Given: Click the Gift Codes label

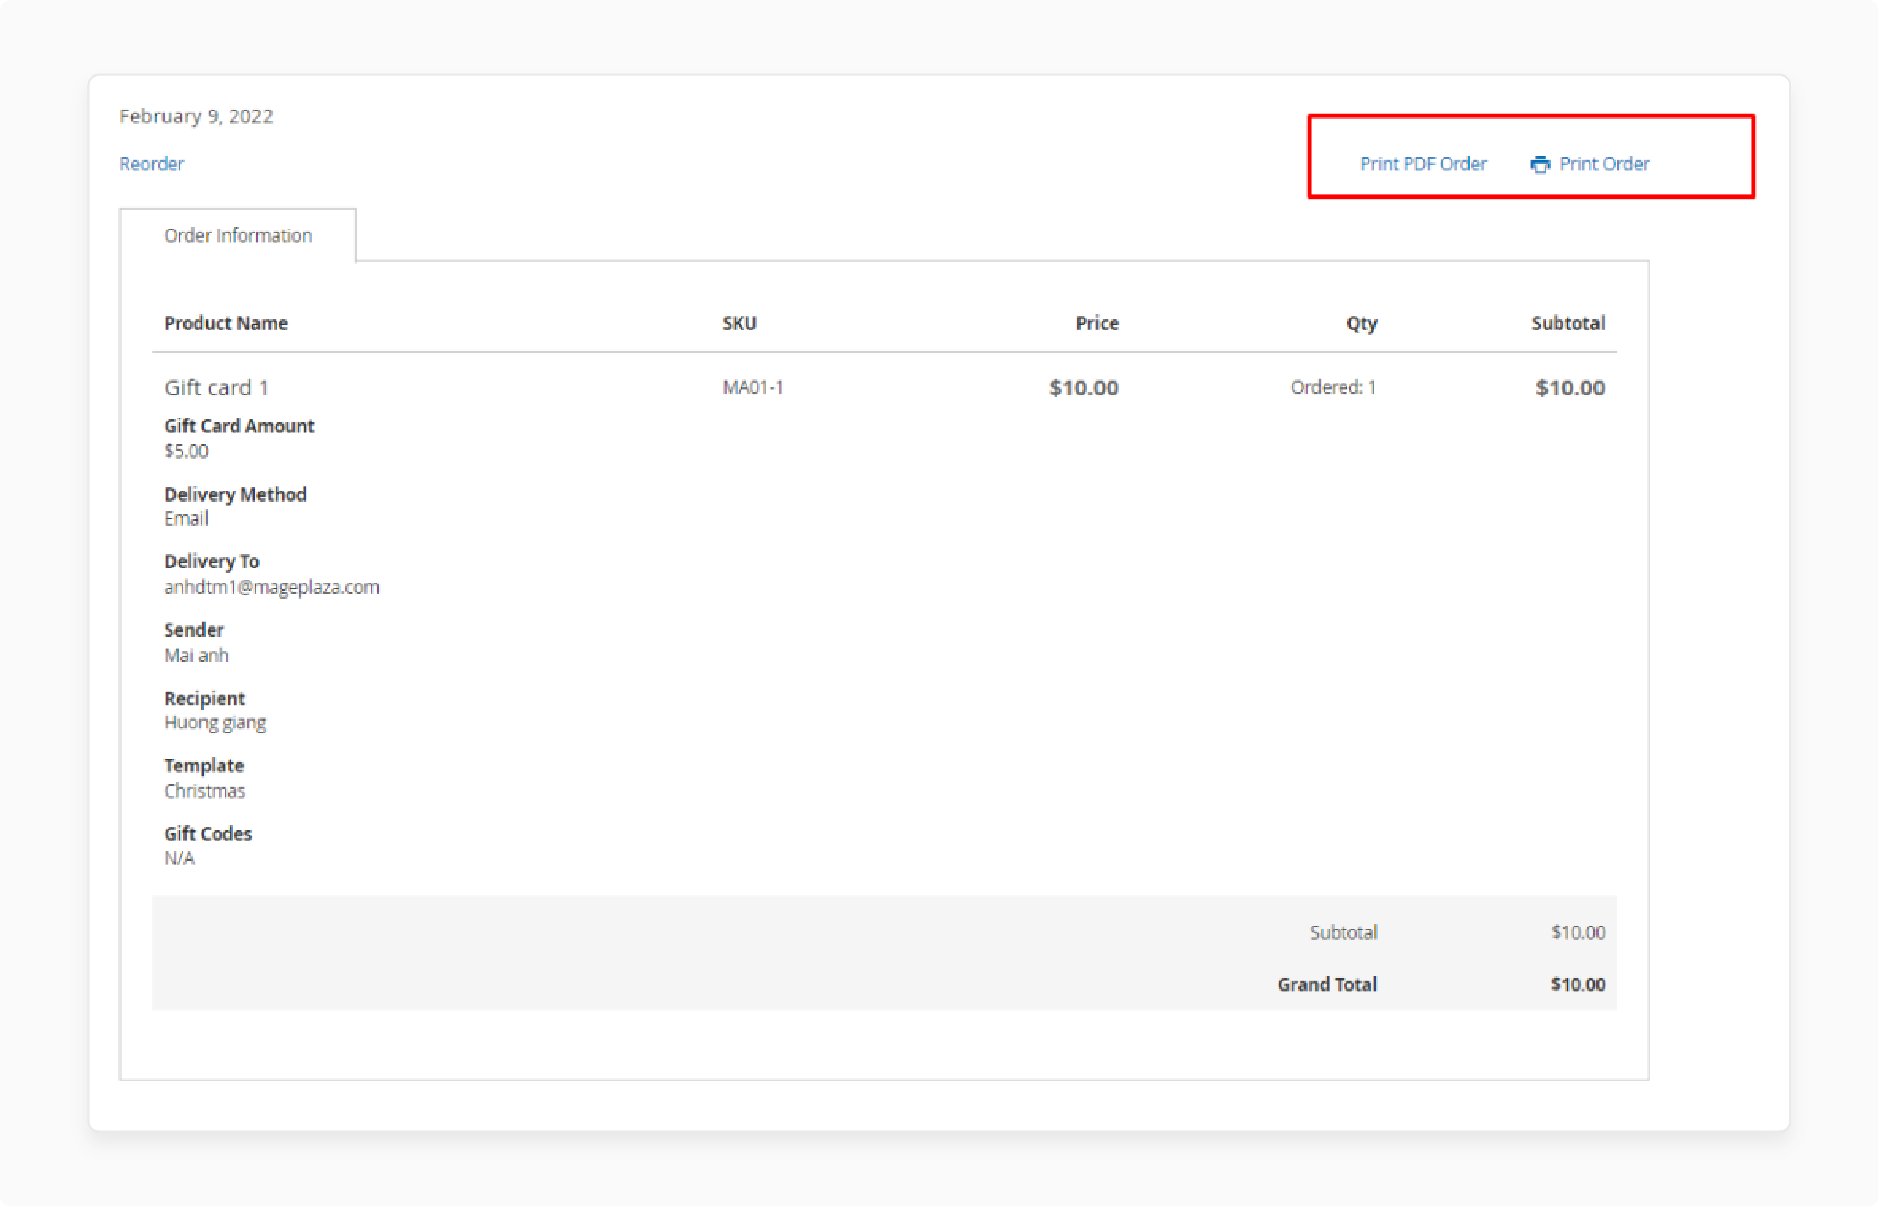Looking at the screenshot, I should coord(208,834).
